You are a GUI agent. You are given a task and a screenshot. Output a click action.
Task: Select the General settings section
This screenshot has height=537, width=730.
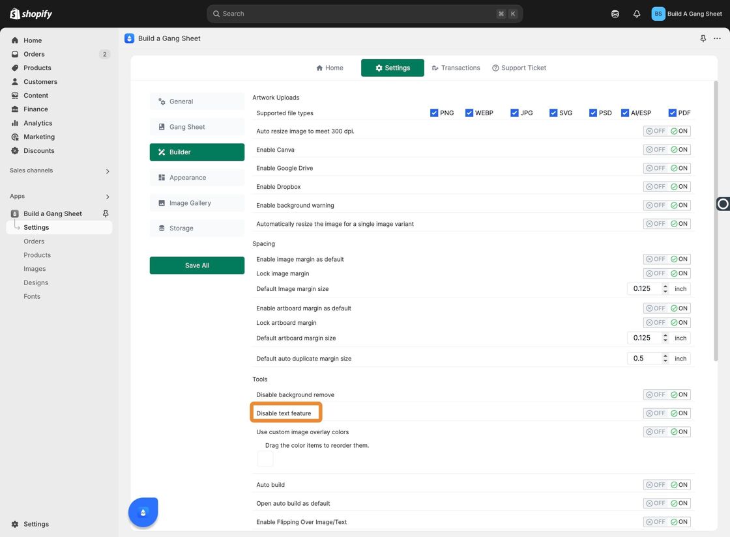click(x=197, y=102)
